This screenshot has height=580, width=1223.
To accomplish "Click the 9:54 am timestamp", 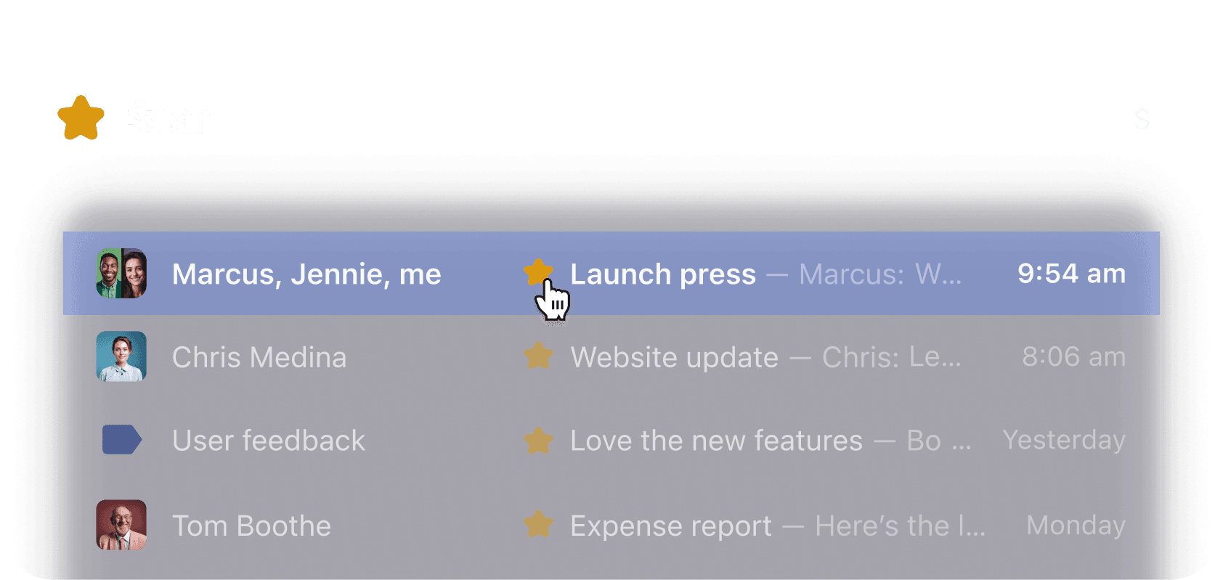I will 1071,274.
